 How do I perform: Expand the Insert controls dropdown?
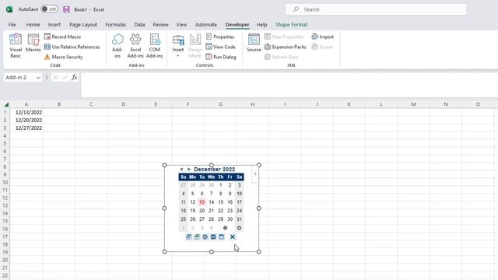tap(178, 46)
